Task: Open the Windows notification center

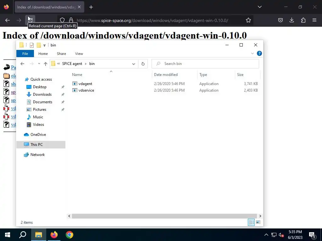Action: point(312,235)
